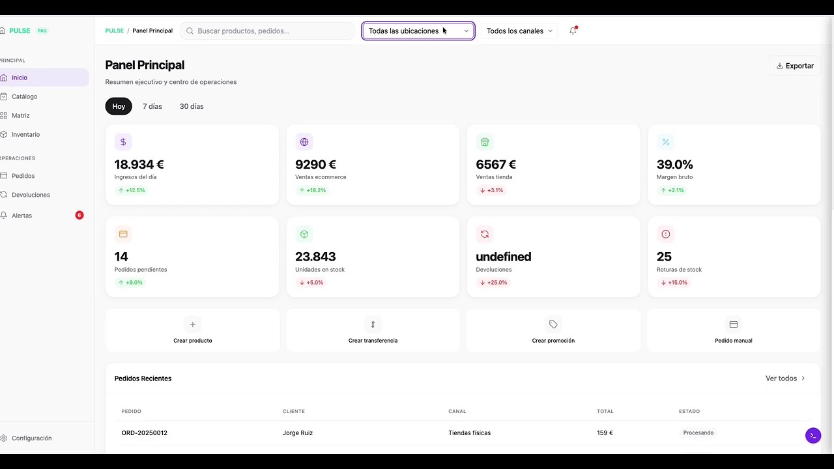
Task: Click the red Alertas count badge
Action: [x=79, y=215]
